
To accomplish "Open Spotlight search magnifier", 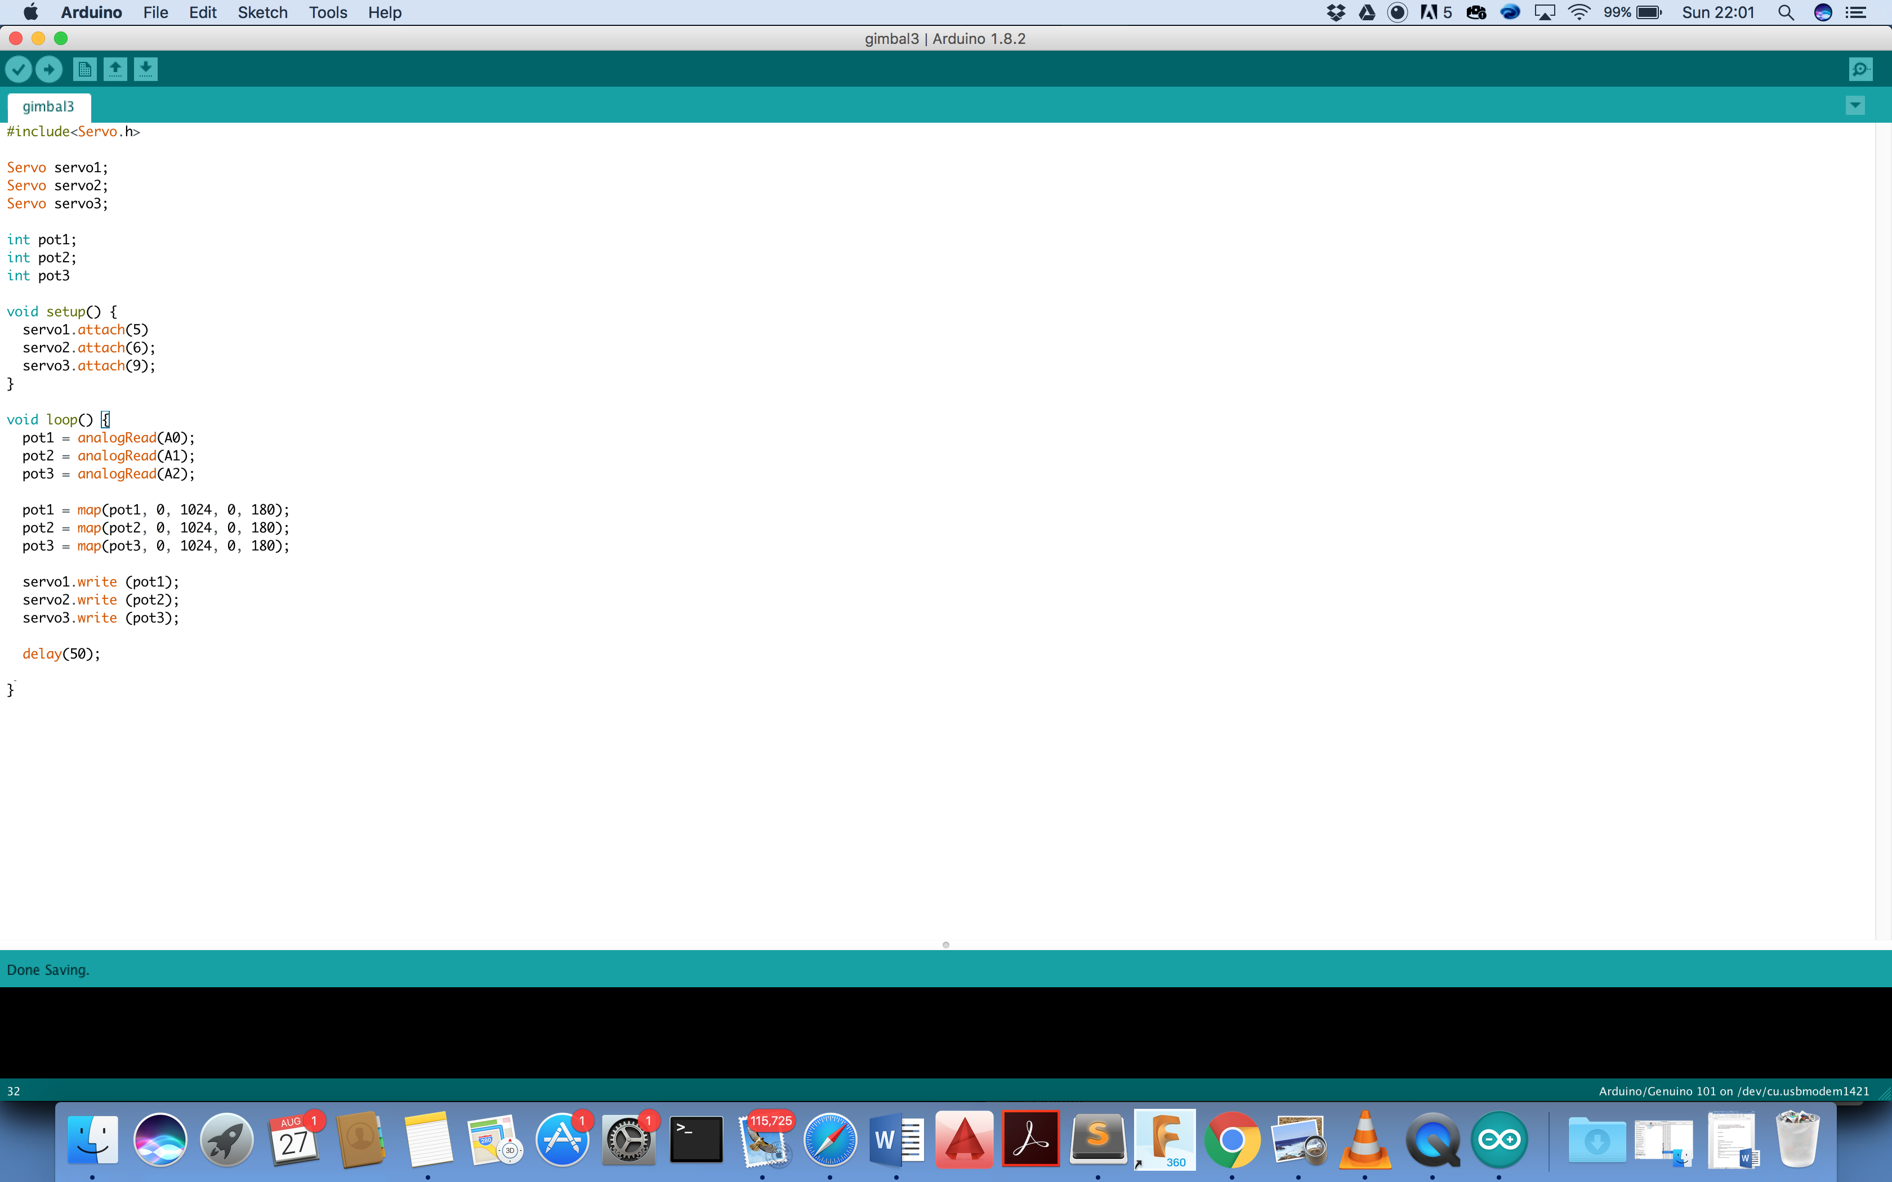I will tap(1786, 12).
